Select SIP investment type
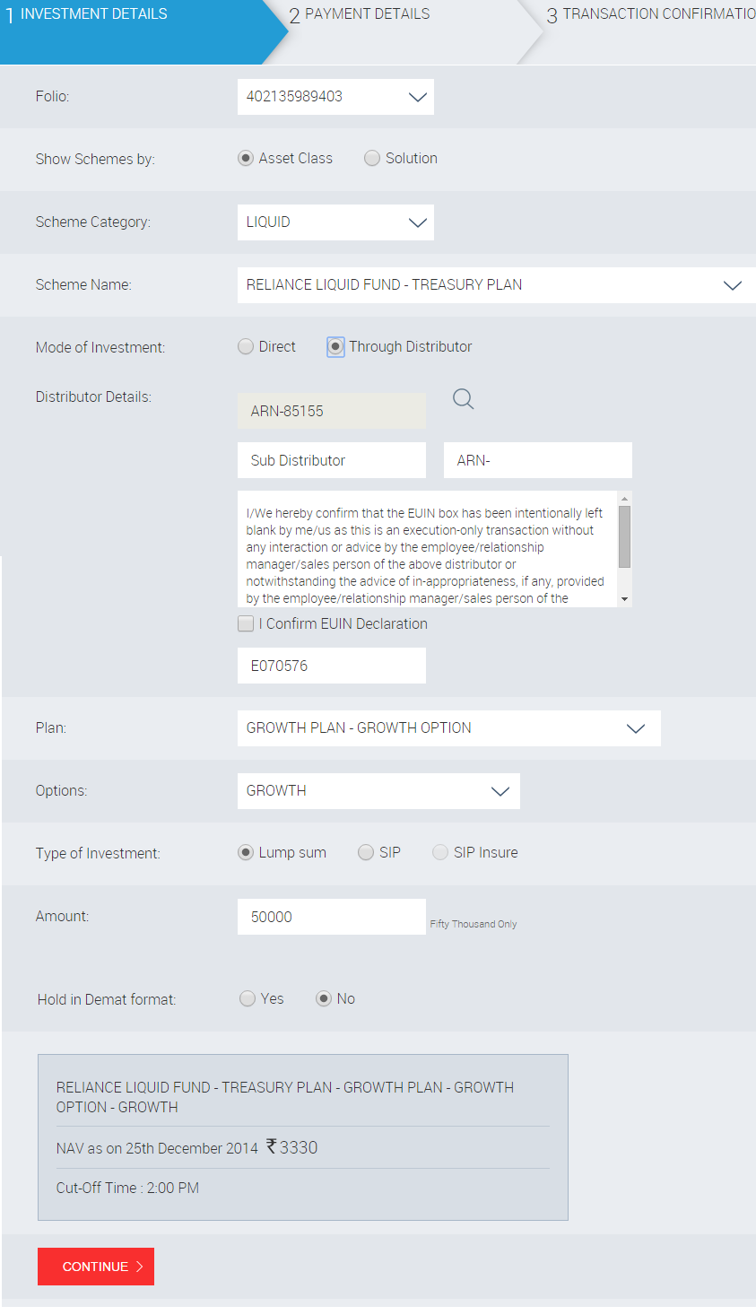The width and height of the screenshot is (756, 1315). 366,852
